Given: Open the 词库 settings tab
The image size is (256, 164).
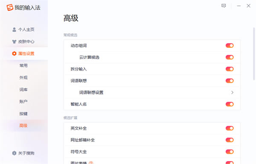Looking at the screenshot, I should tap(23, 90).
